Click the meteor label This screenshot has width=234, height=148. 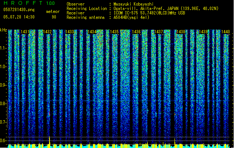point(53,11)
